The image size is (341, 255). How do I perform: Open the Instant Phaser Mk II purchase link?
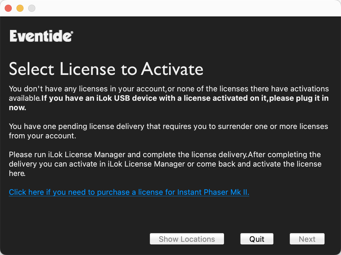pyautogui.click(x=129, y=192)
